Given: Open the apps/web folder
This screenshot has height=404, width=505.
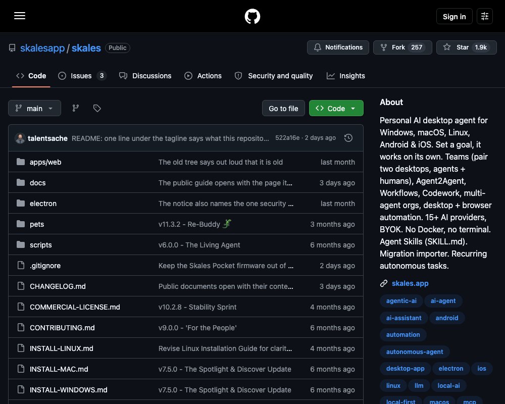Looking at the screenshot, I should (45, 162).
